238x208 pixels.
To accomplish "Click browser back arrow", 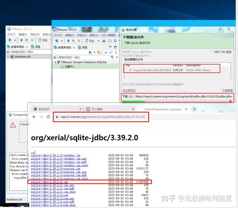I will (x=34, y=117).
